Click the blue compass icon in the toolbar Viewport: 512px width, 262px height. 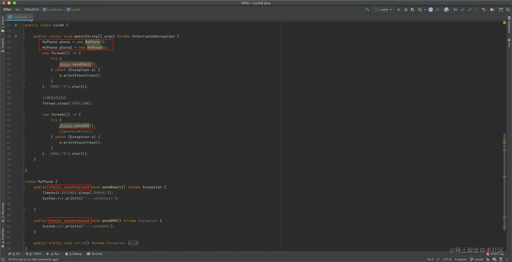(431, 10)
